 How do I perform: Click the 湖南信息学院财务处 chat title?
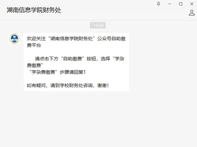(x=34, y=10)
